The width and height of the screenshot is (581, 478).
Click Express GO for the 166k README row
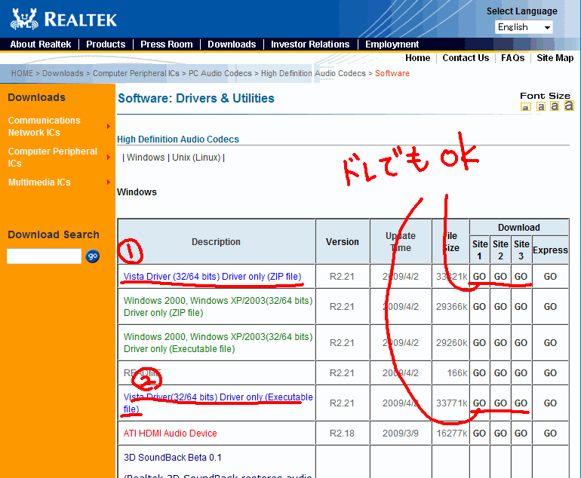coord(550,373)
